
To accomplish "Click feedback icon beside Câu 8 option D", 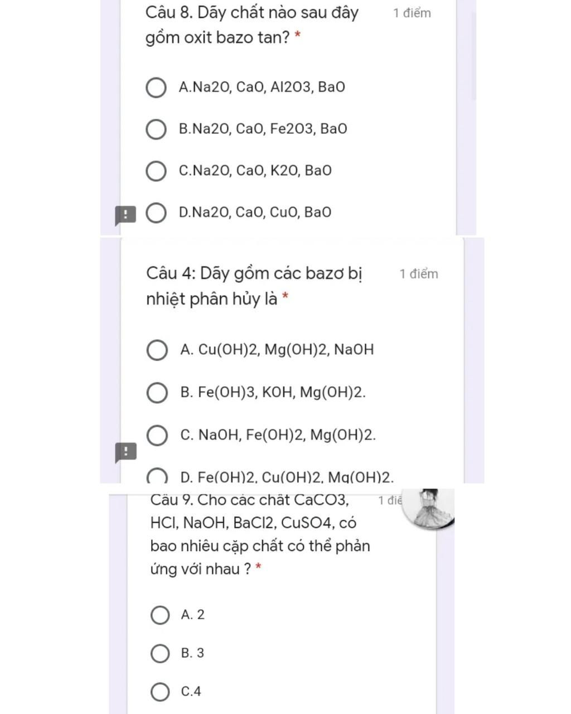I will click(125, 215).
